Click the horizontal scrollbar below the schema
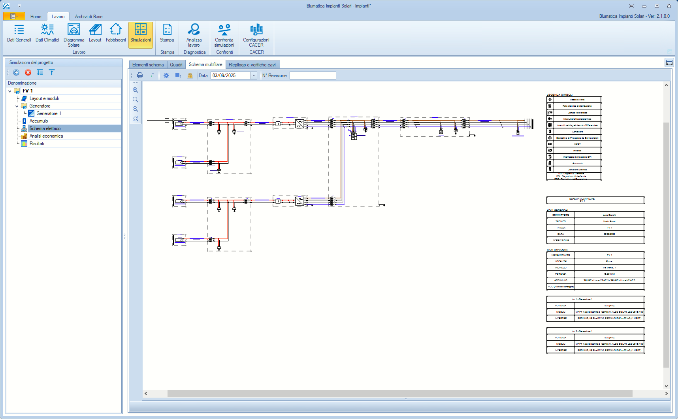This screenshot has height=419, width=678. click(x=399, y=393)
